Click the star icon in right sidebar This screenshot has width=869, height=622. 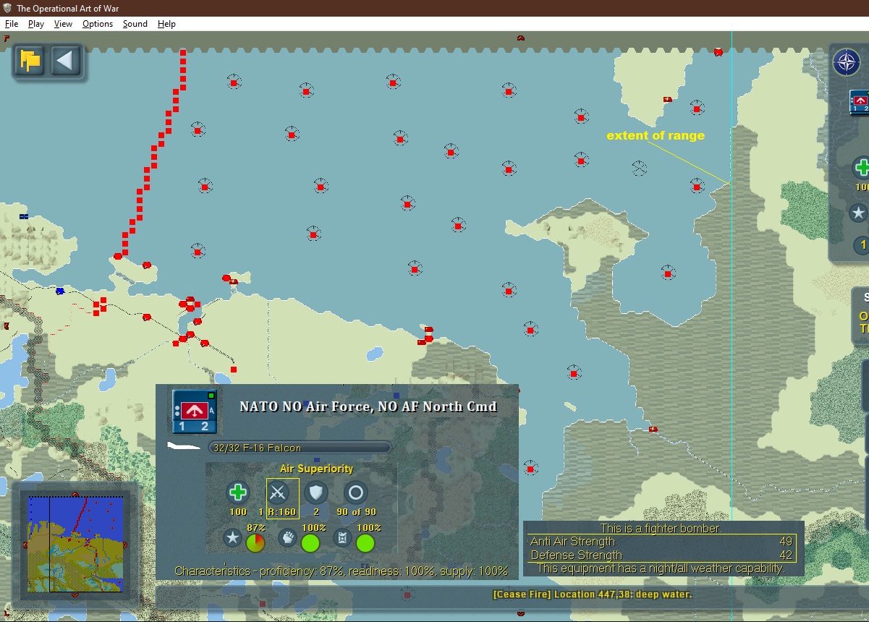[859, 213]
